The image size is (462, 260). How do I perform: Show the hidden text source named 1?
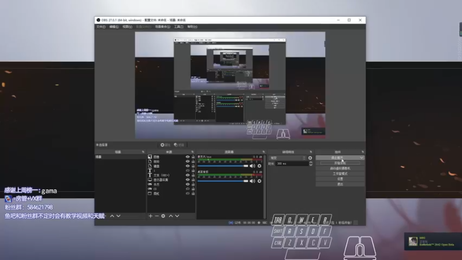point(187,170)
